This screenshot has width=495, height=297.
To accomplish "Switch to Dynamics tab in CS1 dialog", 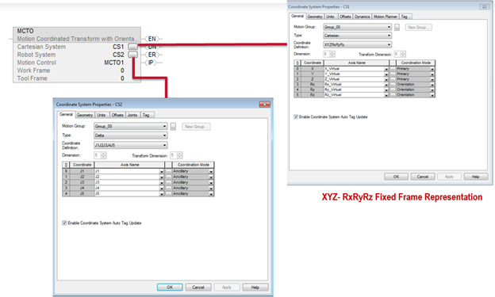I will coord(362,17).
